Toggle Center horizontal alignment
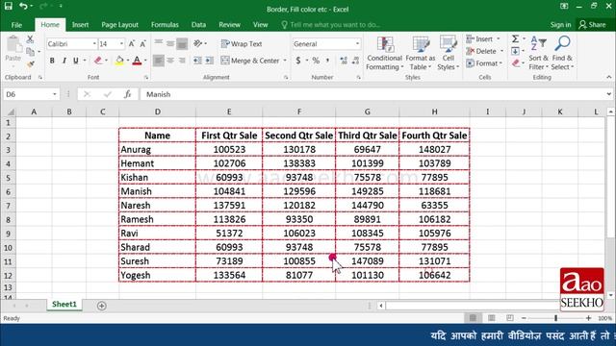Screen dimensions: 616x346 [170, 61]
